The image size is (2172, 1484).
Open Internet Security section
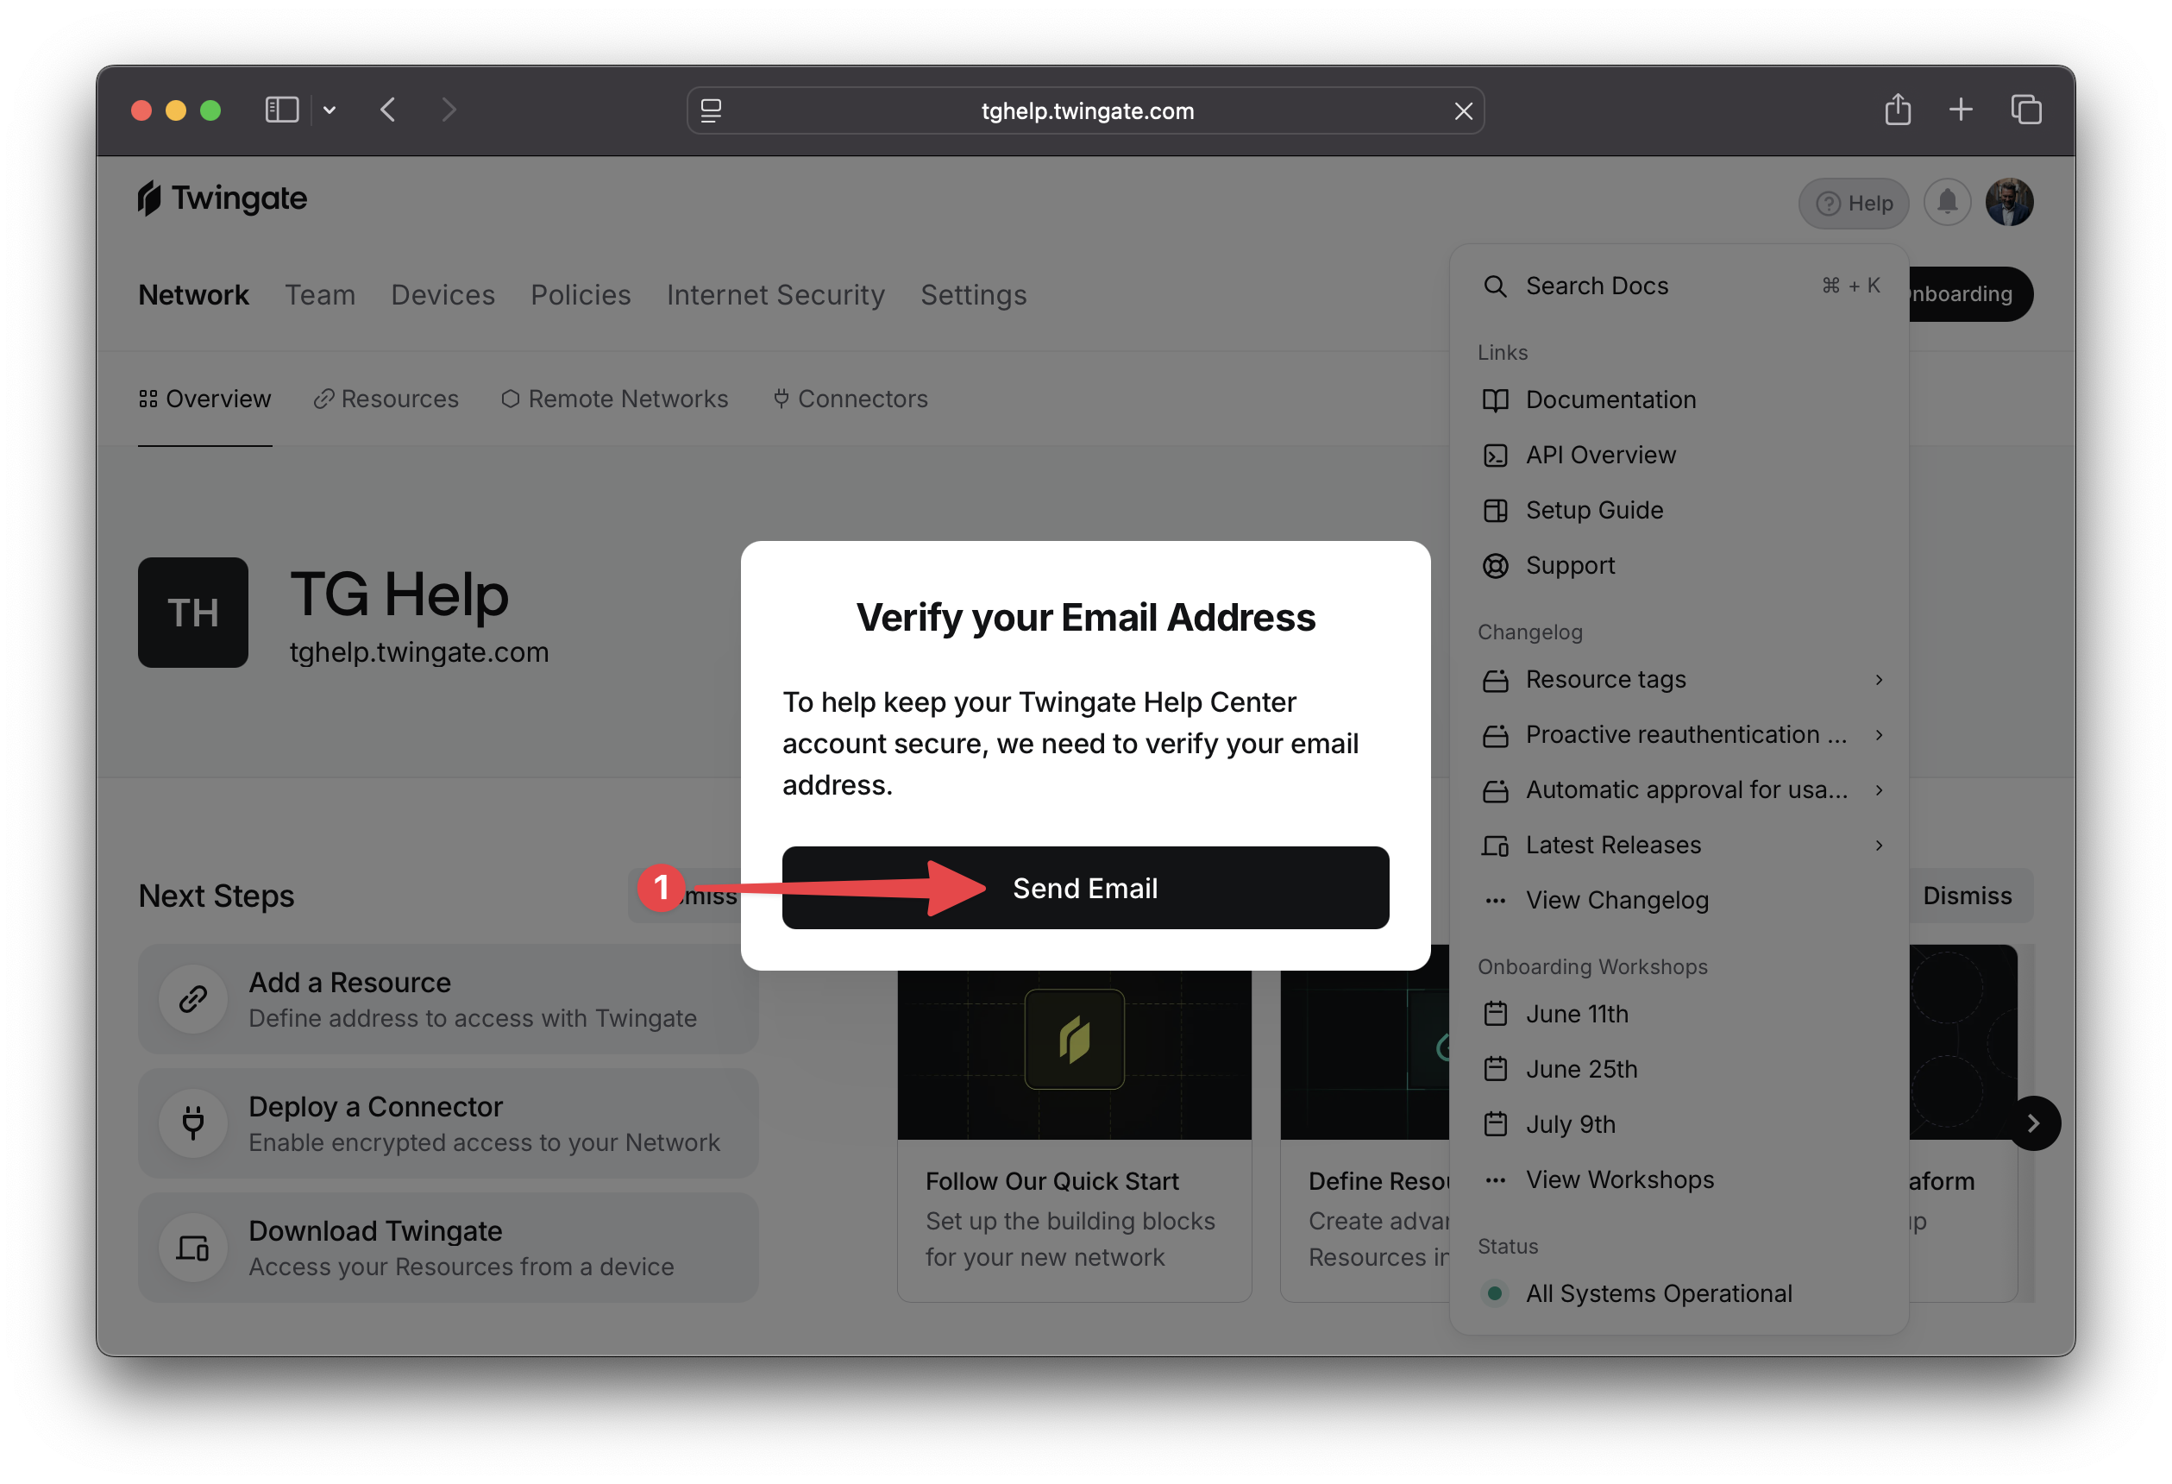pyautogui.click(x=775, y=294)
